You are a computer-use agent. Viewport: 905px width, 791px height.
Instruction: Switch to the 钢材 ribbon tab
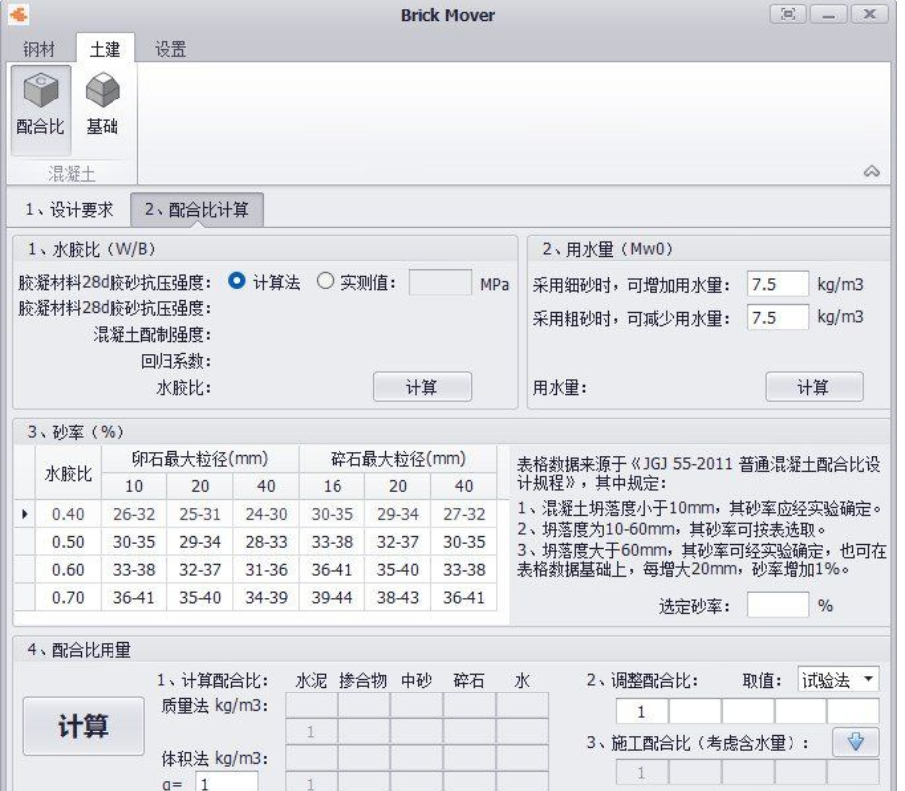[39, 49]
